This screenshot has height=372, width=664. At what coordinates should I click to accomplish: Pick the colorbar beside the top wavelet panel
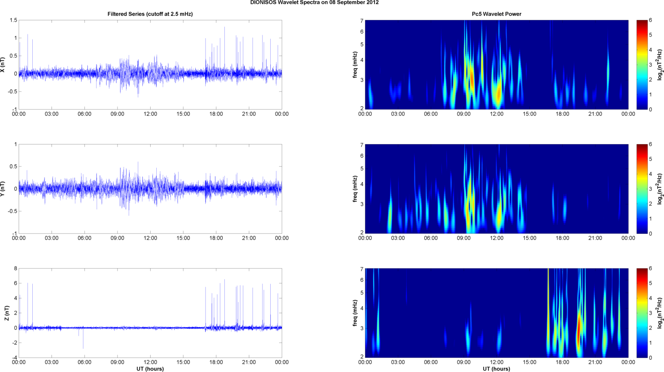click(642, 65)
